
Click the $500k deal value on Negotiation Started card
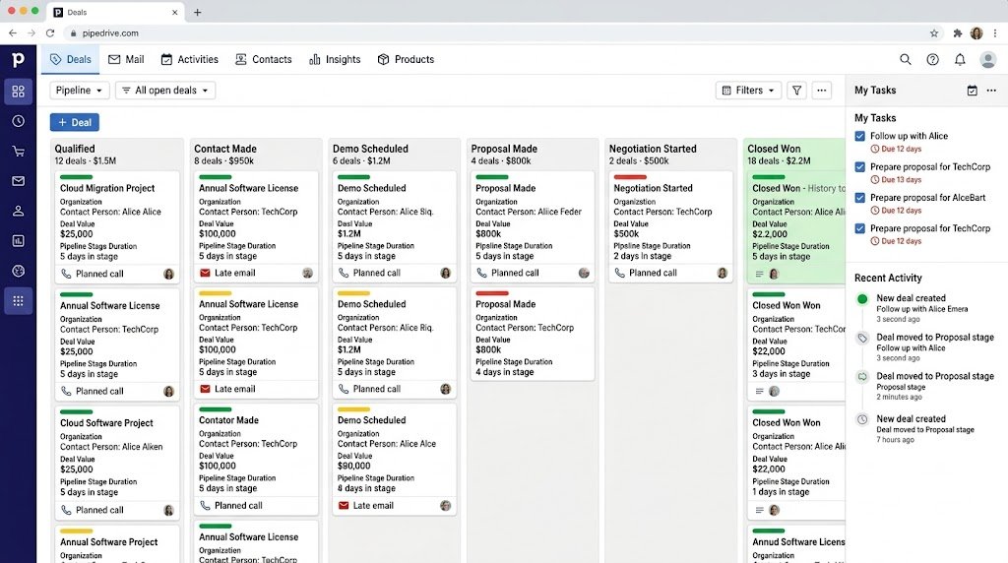(x=626, y=234)
